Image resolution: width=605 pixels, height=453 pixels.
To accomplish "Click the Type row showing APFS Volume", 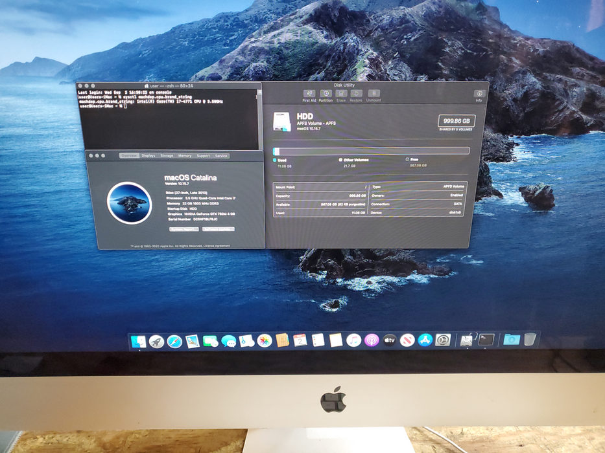I will coord(418,186).
